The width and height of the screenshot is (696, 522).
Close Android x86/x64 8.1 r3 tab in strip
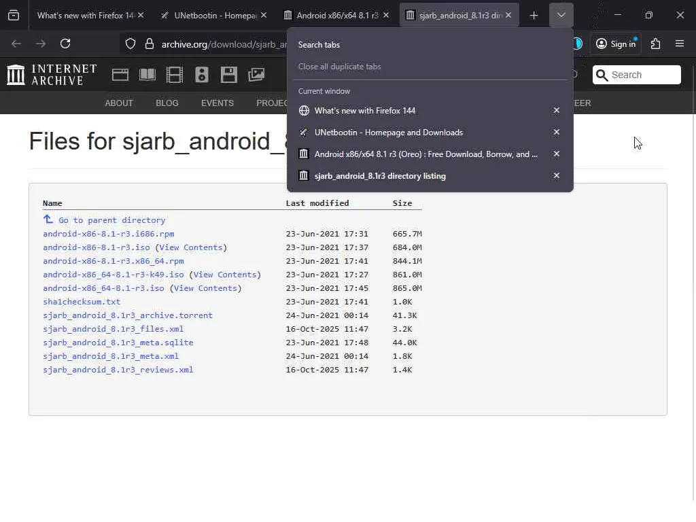[386, 15]
